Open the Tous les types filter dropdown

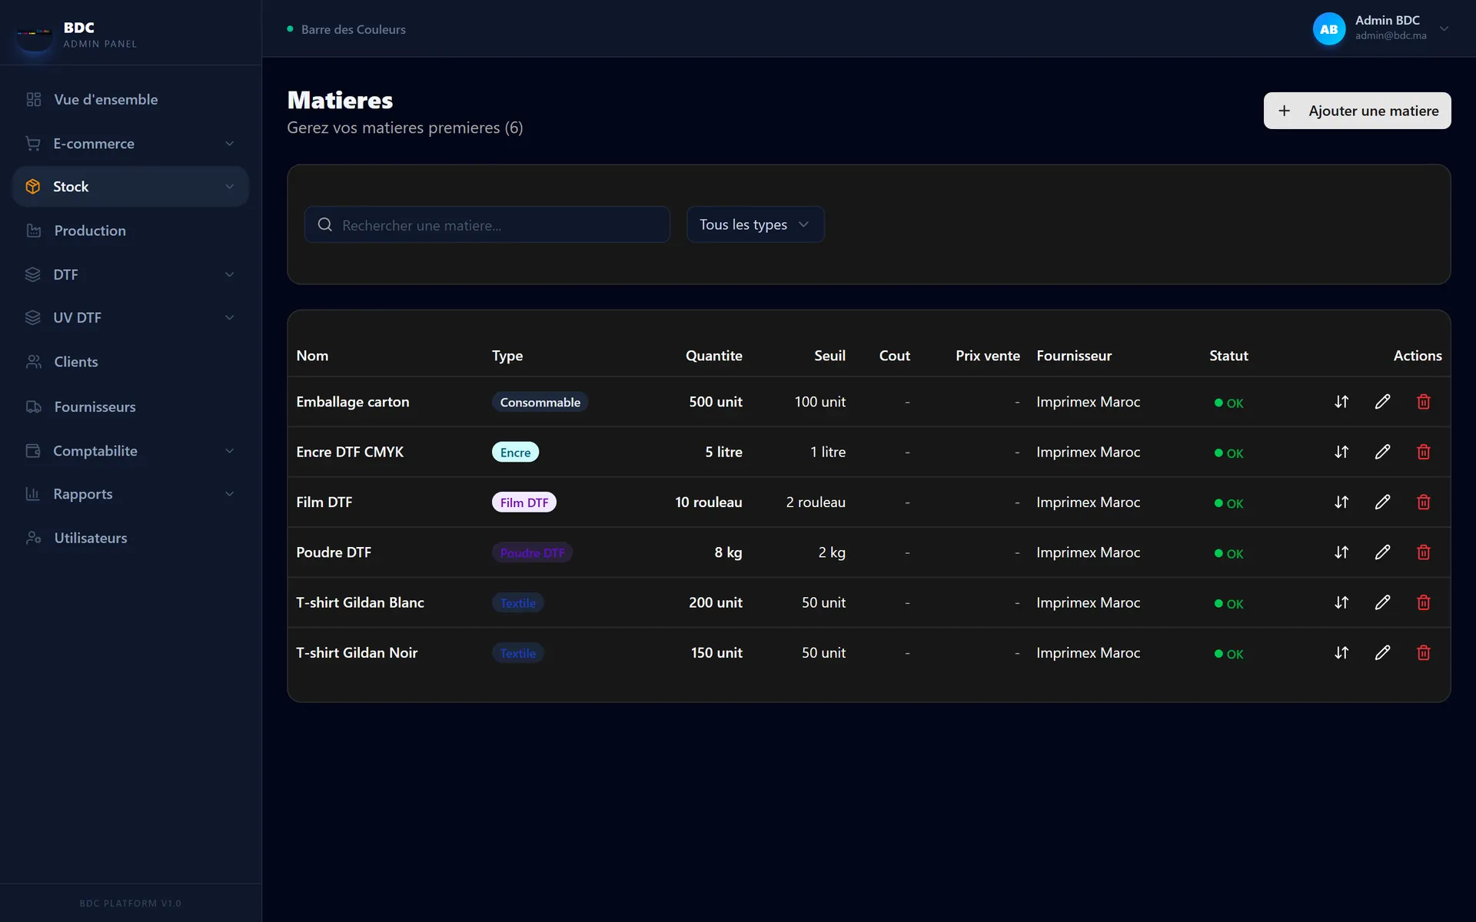point(755,224)
